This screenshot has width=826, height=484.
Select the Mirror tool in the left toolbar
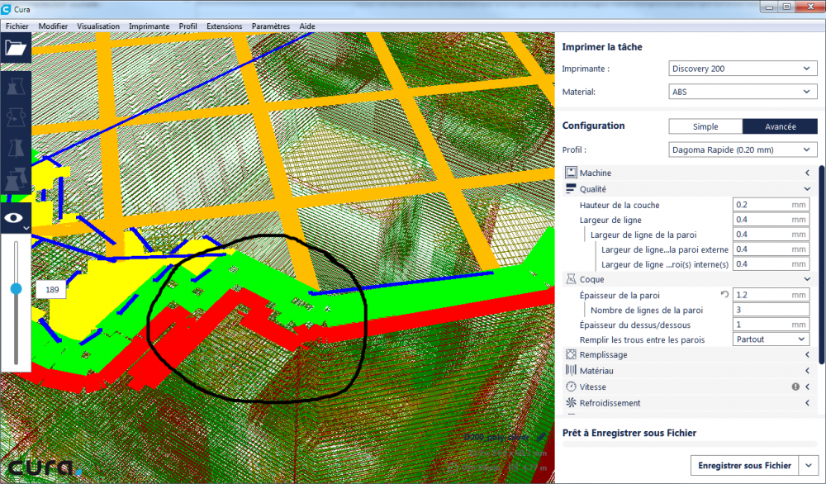pyautogui.click(x=16, y=148)
